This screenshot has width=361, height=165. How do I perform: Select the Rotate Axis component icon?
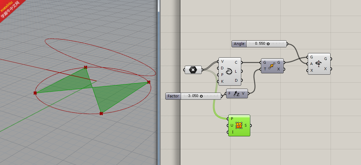pyautogui.click(x=319, y=64)
